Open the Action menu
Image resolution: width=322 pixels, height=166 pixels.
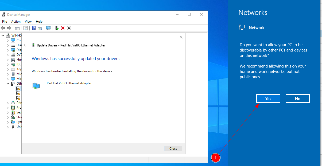tap(16, 22)
